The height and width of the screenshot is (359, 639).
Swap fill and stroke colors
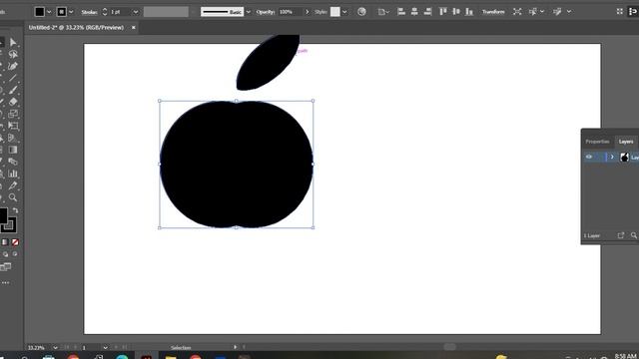tap(15, 210)
